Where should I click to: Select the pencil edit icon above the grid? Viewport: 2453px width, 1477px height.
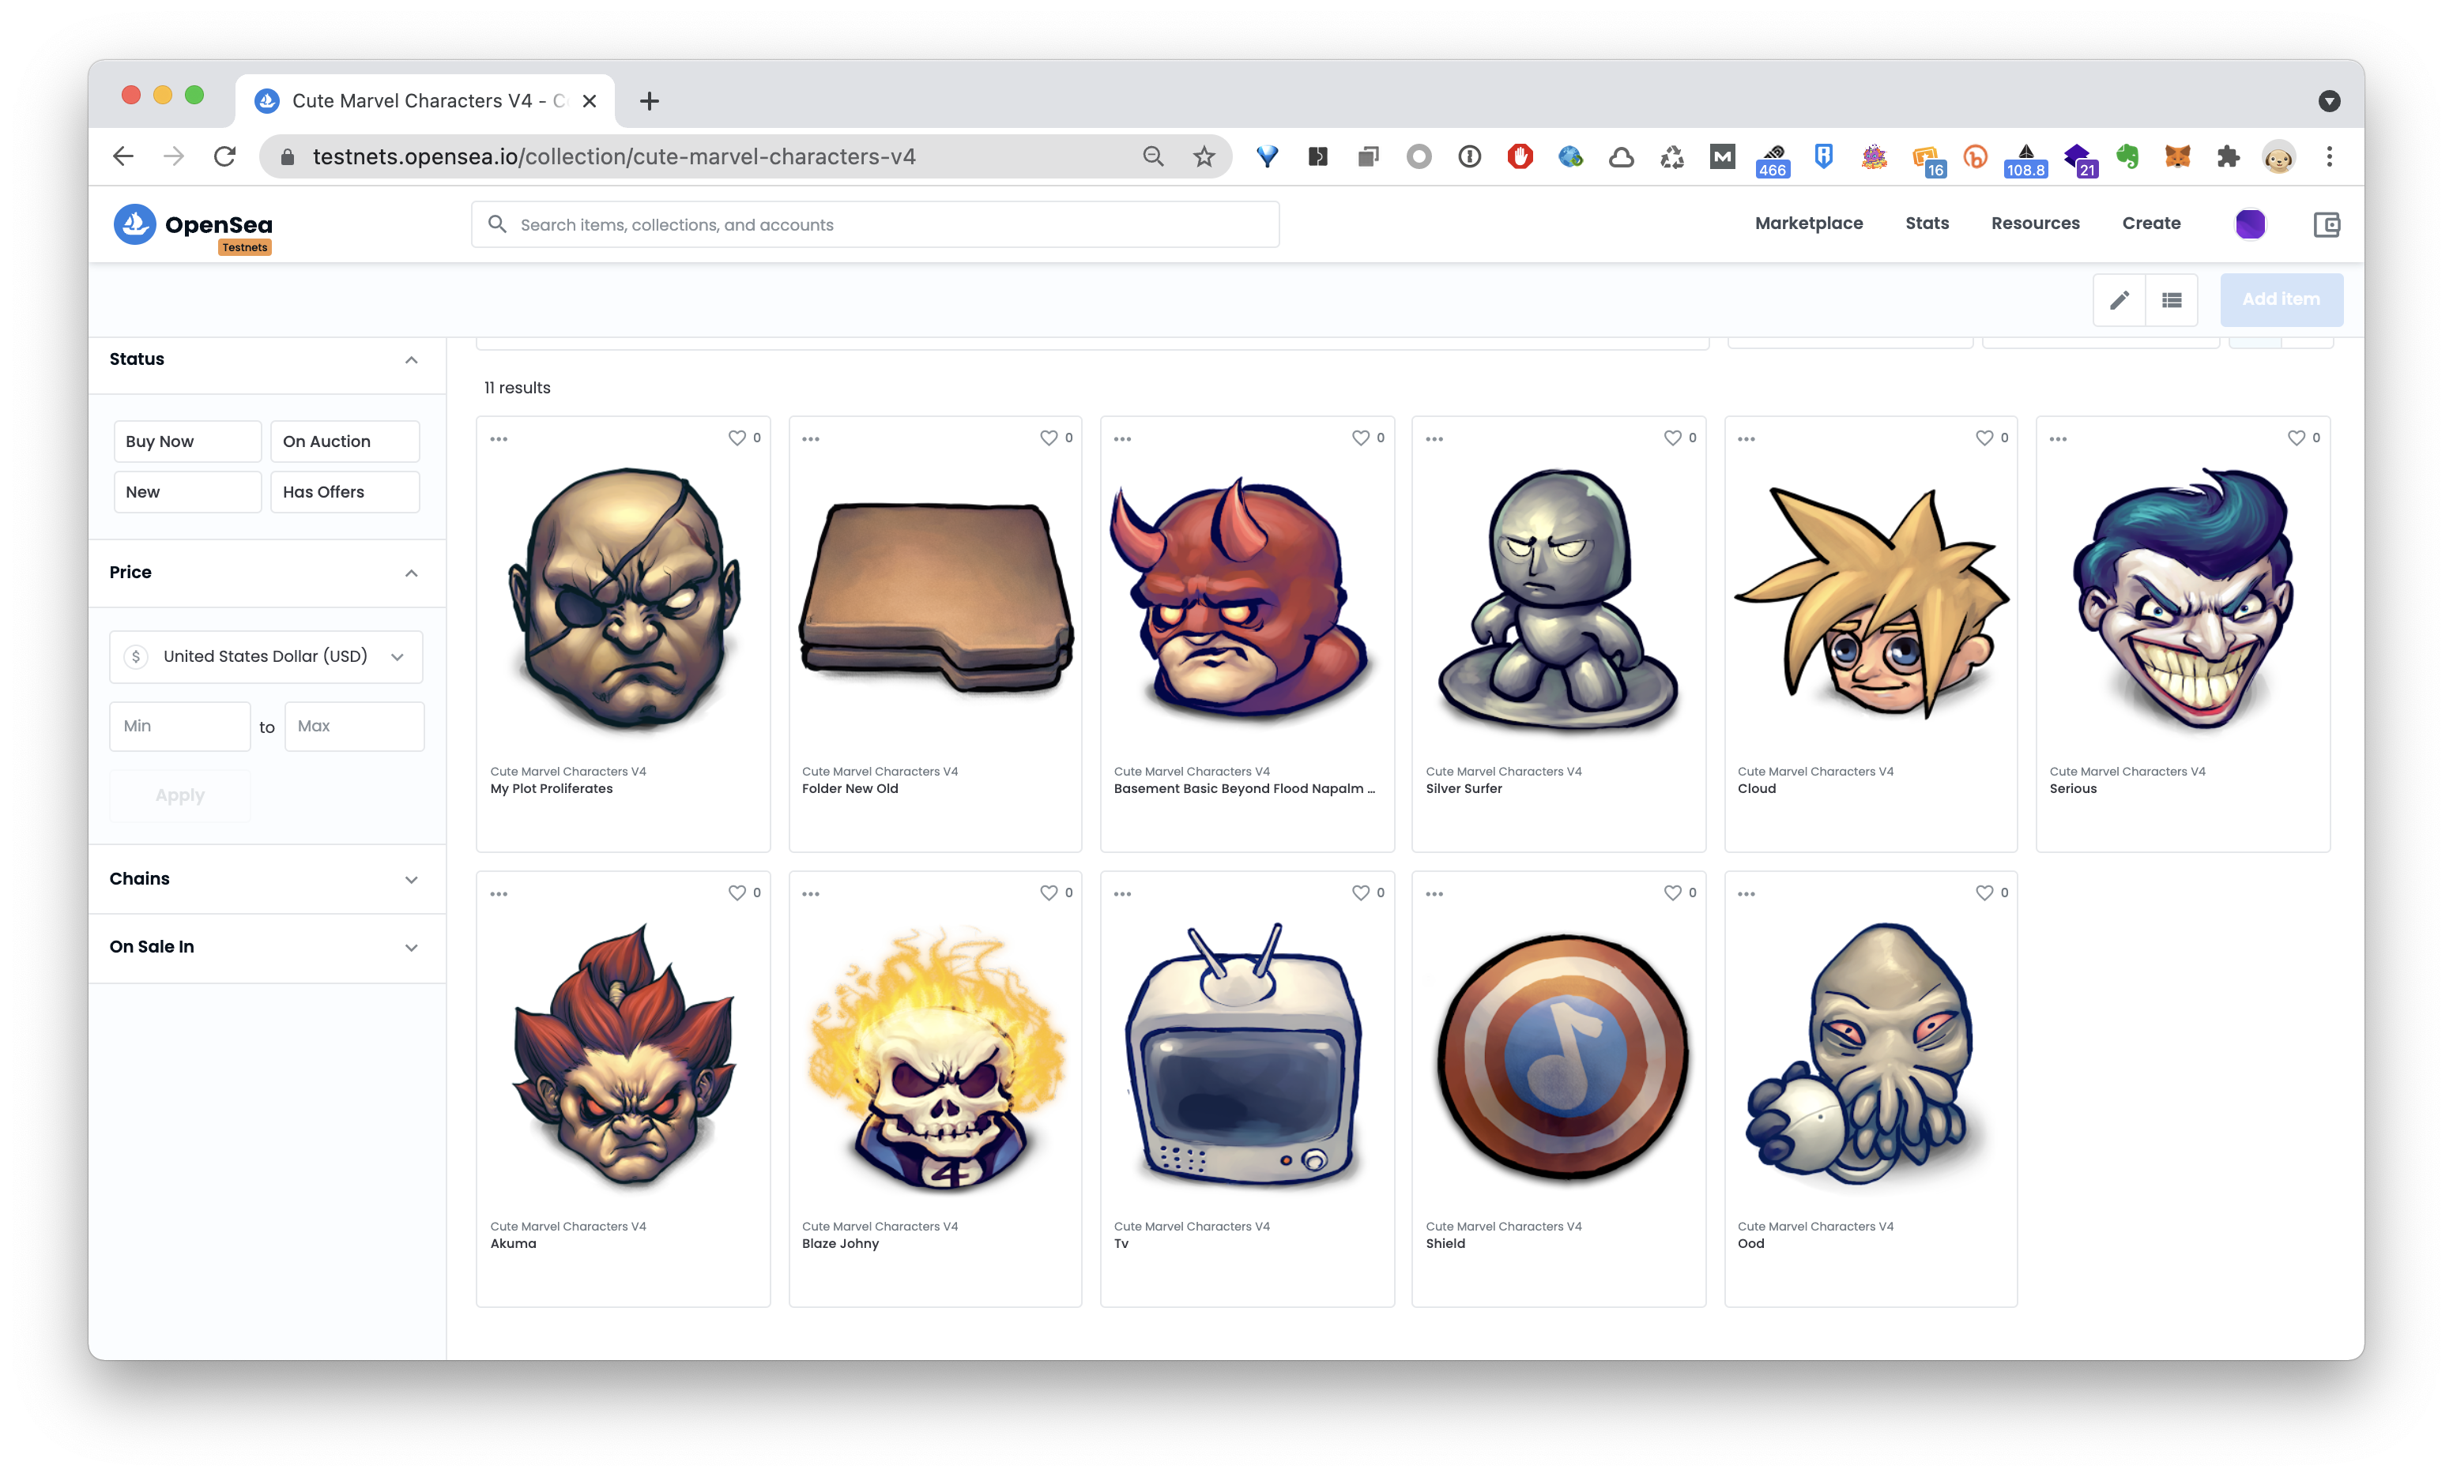click(x=2120, y=299)
